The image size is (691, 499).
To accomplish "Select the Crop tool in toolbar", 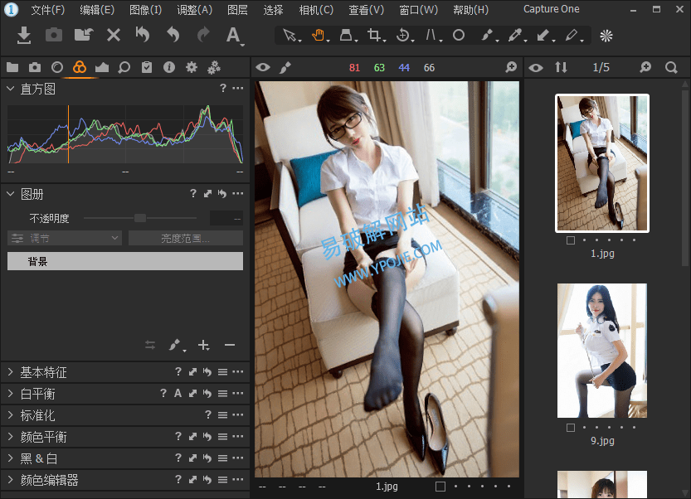I will (375, 36).
